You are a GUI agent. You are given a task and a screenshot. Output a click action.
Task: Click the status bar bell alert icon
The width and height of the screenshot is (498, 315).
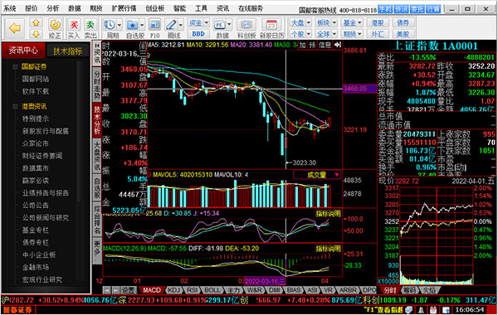click(421, 310)
